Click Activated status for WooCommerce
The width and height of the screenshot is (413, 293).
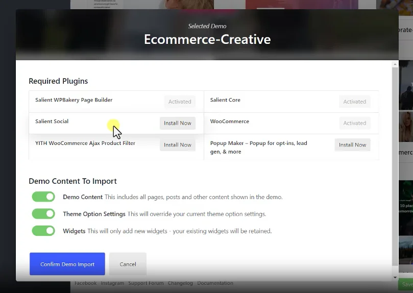pyautogui.click(x=354, y=123)
